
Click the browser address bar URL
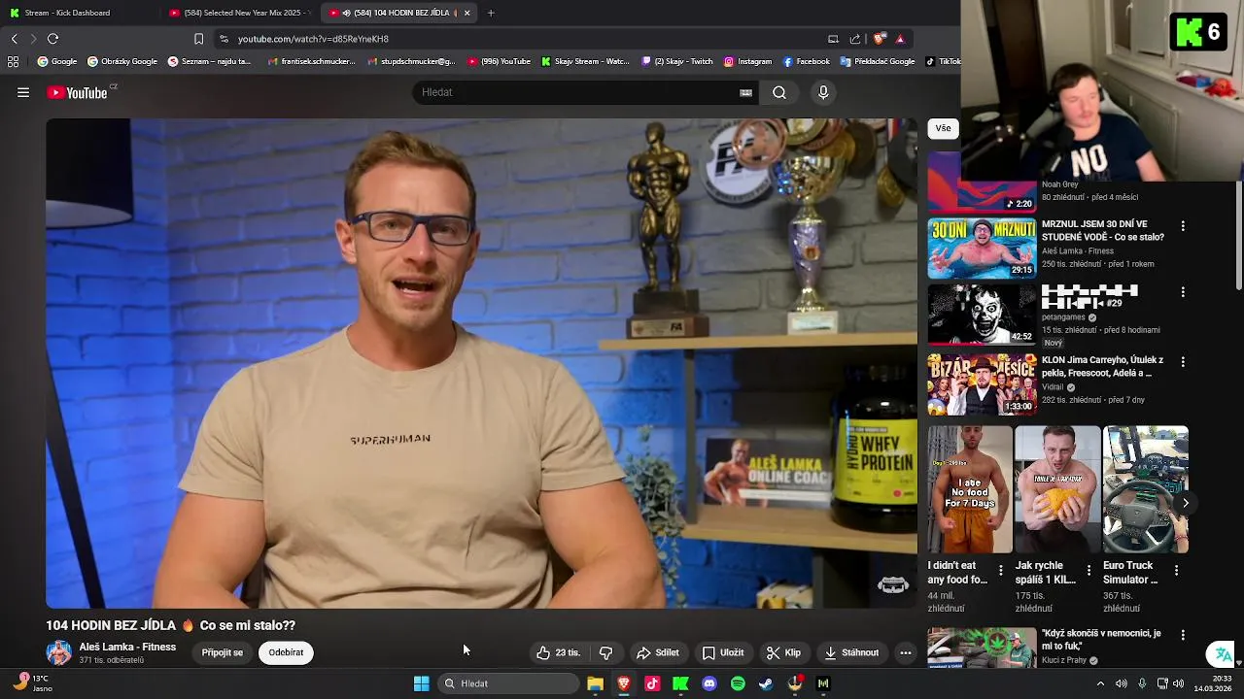click(x=313, y=39)
